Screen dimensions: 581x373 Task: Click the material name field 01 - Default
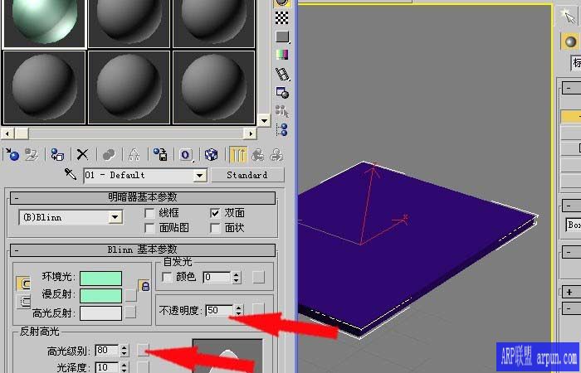139,176
